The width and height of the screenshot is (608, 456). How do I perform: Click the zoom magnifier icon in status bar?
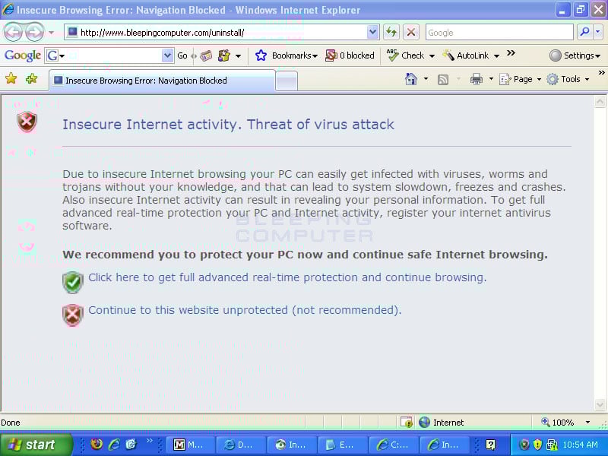tap(545, 422)
